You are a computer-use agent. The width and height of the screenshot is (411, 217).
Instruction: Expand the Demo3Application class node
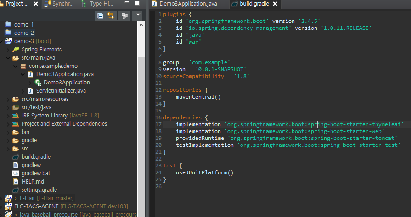coord(30,83)
